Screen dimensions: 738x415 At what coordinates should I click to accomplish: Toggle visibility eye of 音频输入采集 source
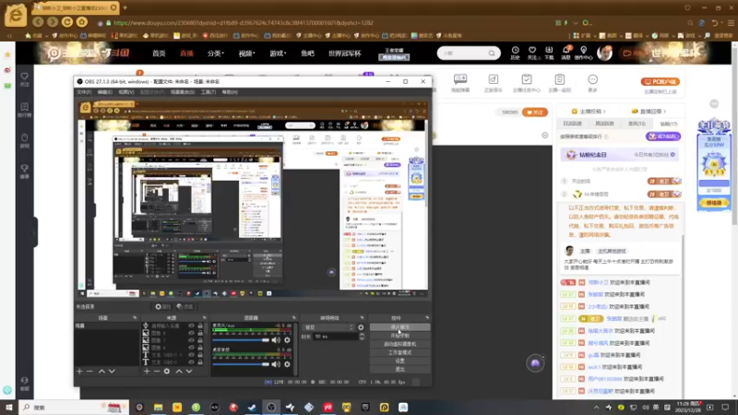(x=191, y=326)
